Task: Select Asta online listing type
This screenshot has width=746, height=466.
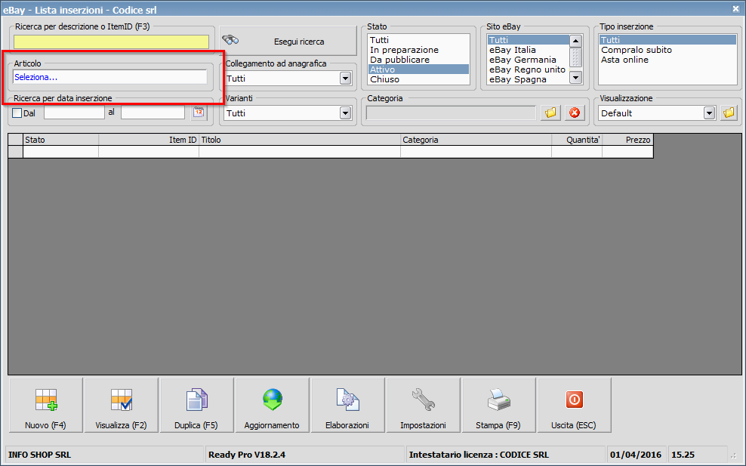Action: [x=667, y=60]
